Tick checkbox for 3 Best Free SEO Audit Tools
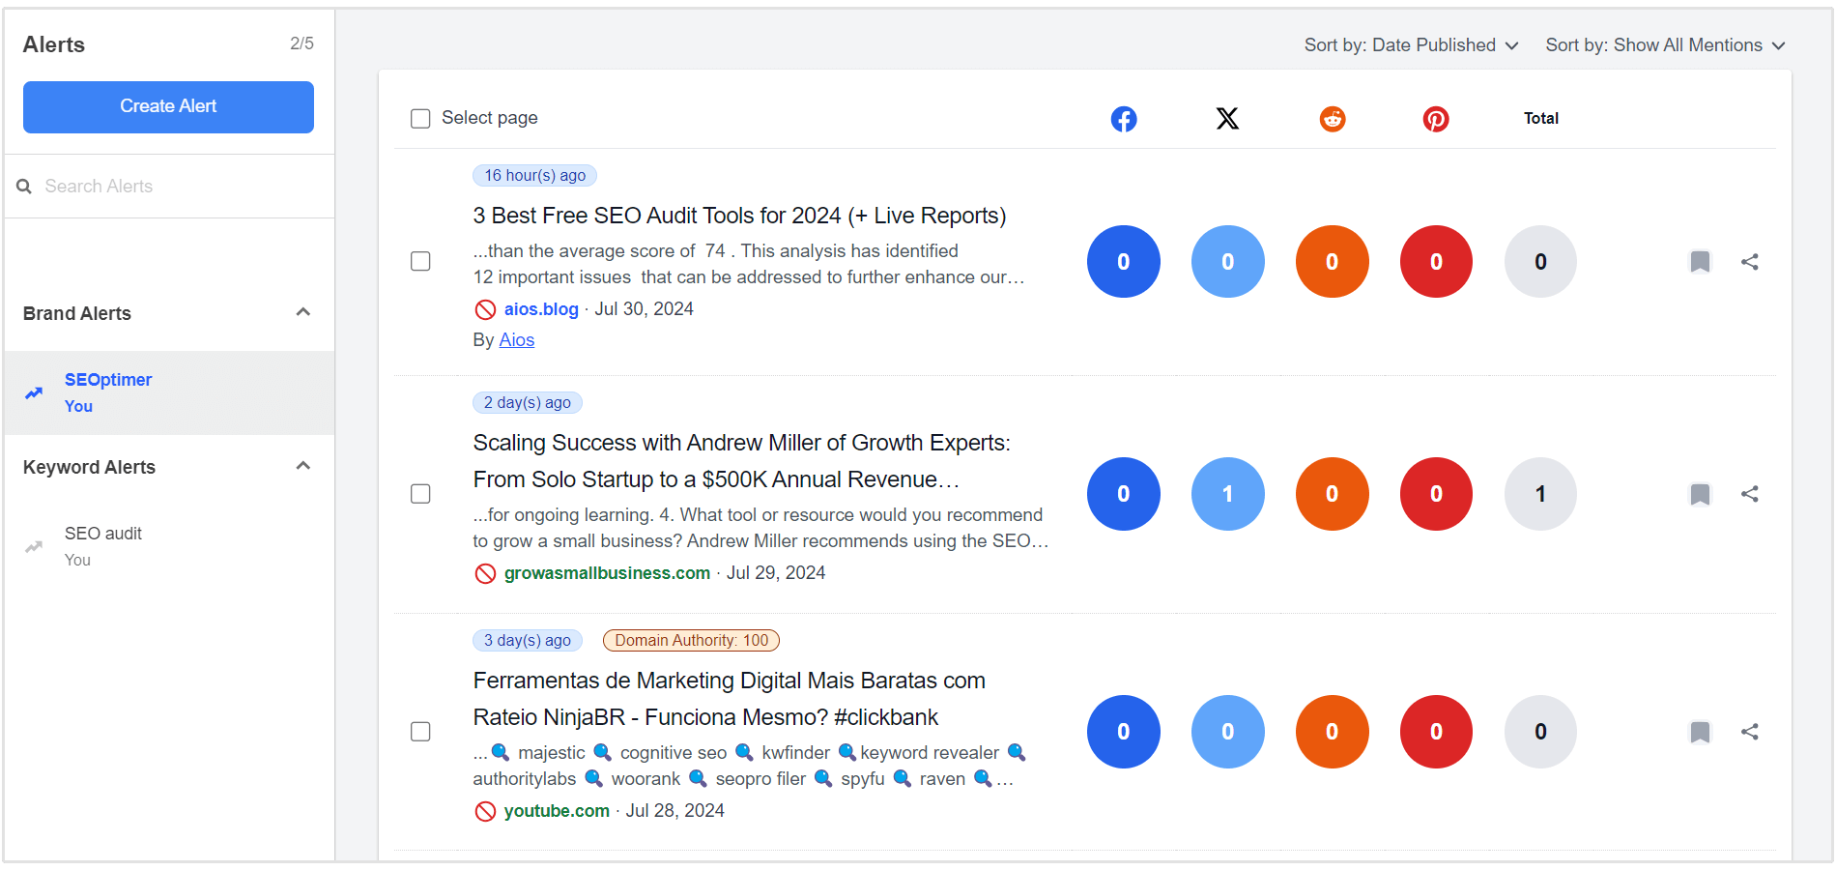This screenshot has height=870, width=1836. tap(420, 262)
